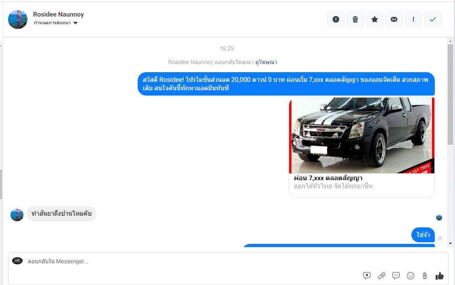The width and height of the screenshot is (455, 285).
Task: Mark conversation as spam with exclamation-circle icon
Action: click(336, 19)
